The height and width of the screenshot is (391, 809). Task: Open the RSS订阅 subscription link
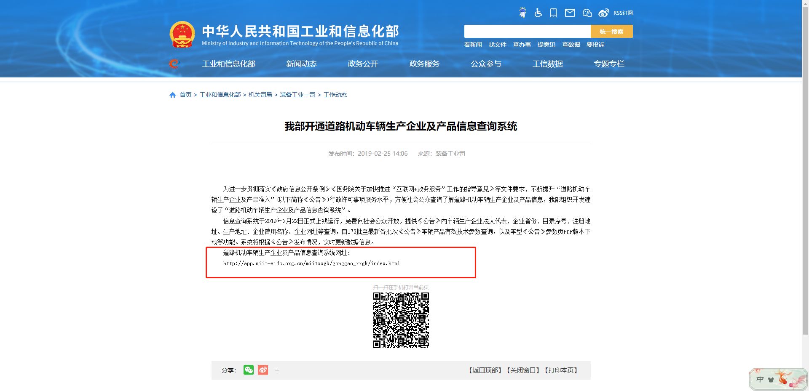coord(622,13)
